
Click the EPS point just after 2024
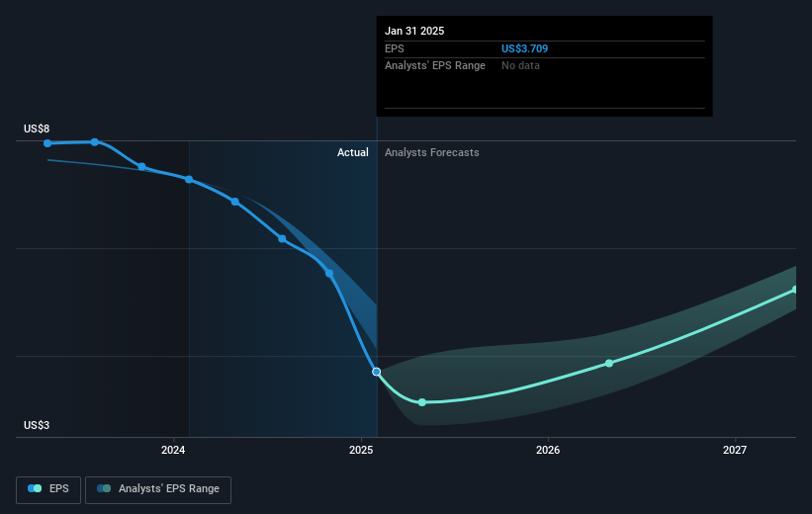235,202
